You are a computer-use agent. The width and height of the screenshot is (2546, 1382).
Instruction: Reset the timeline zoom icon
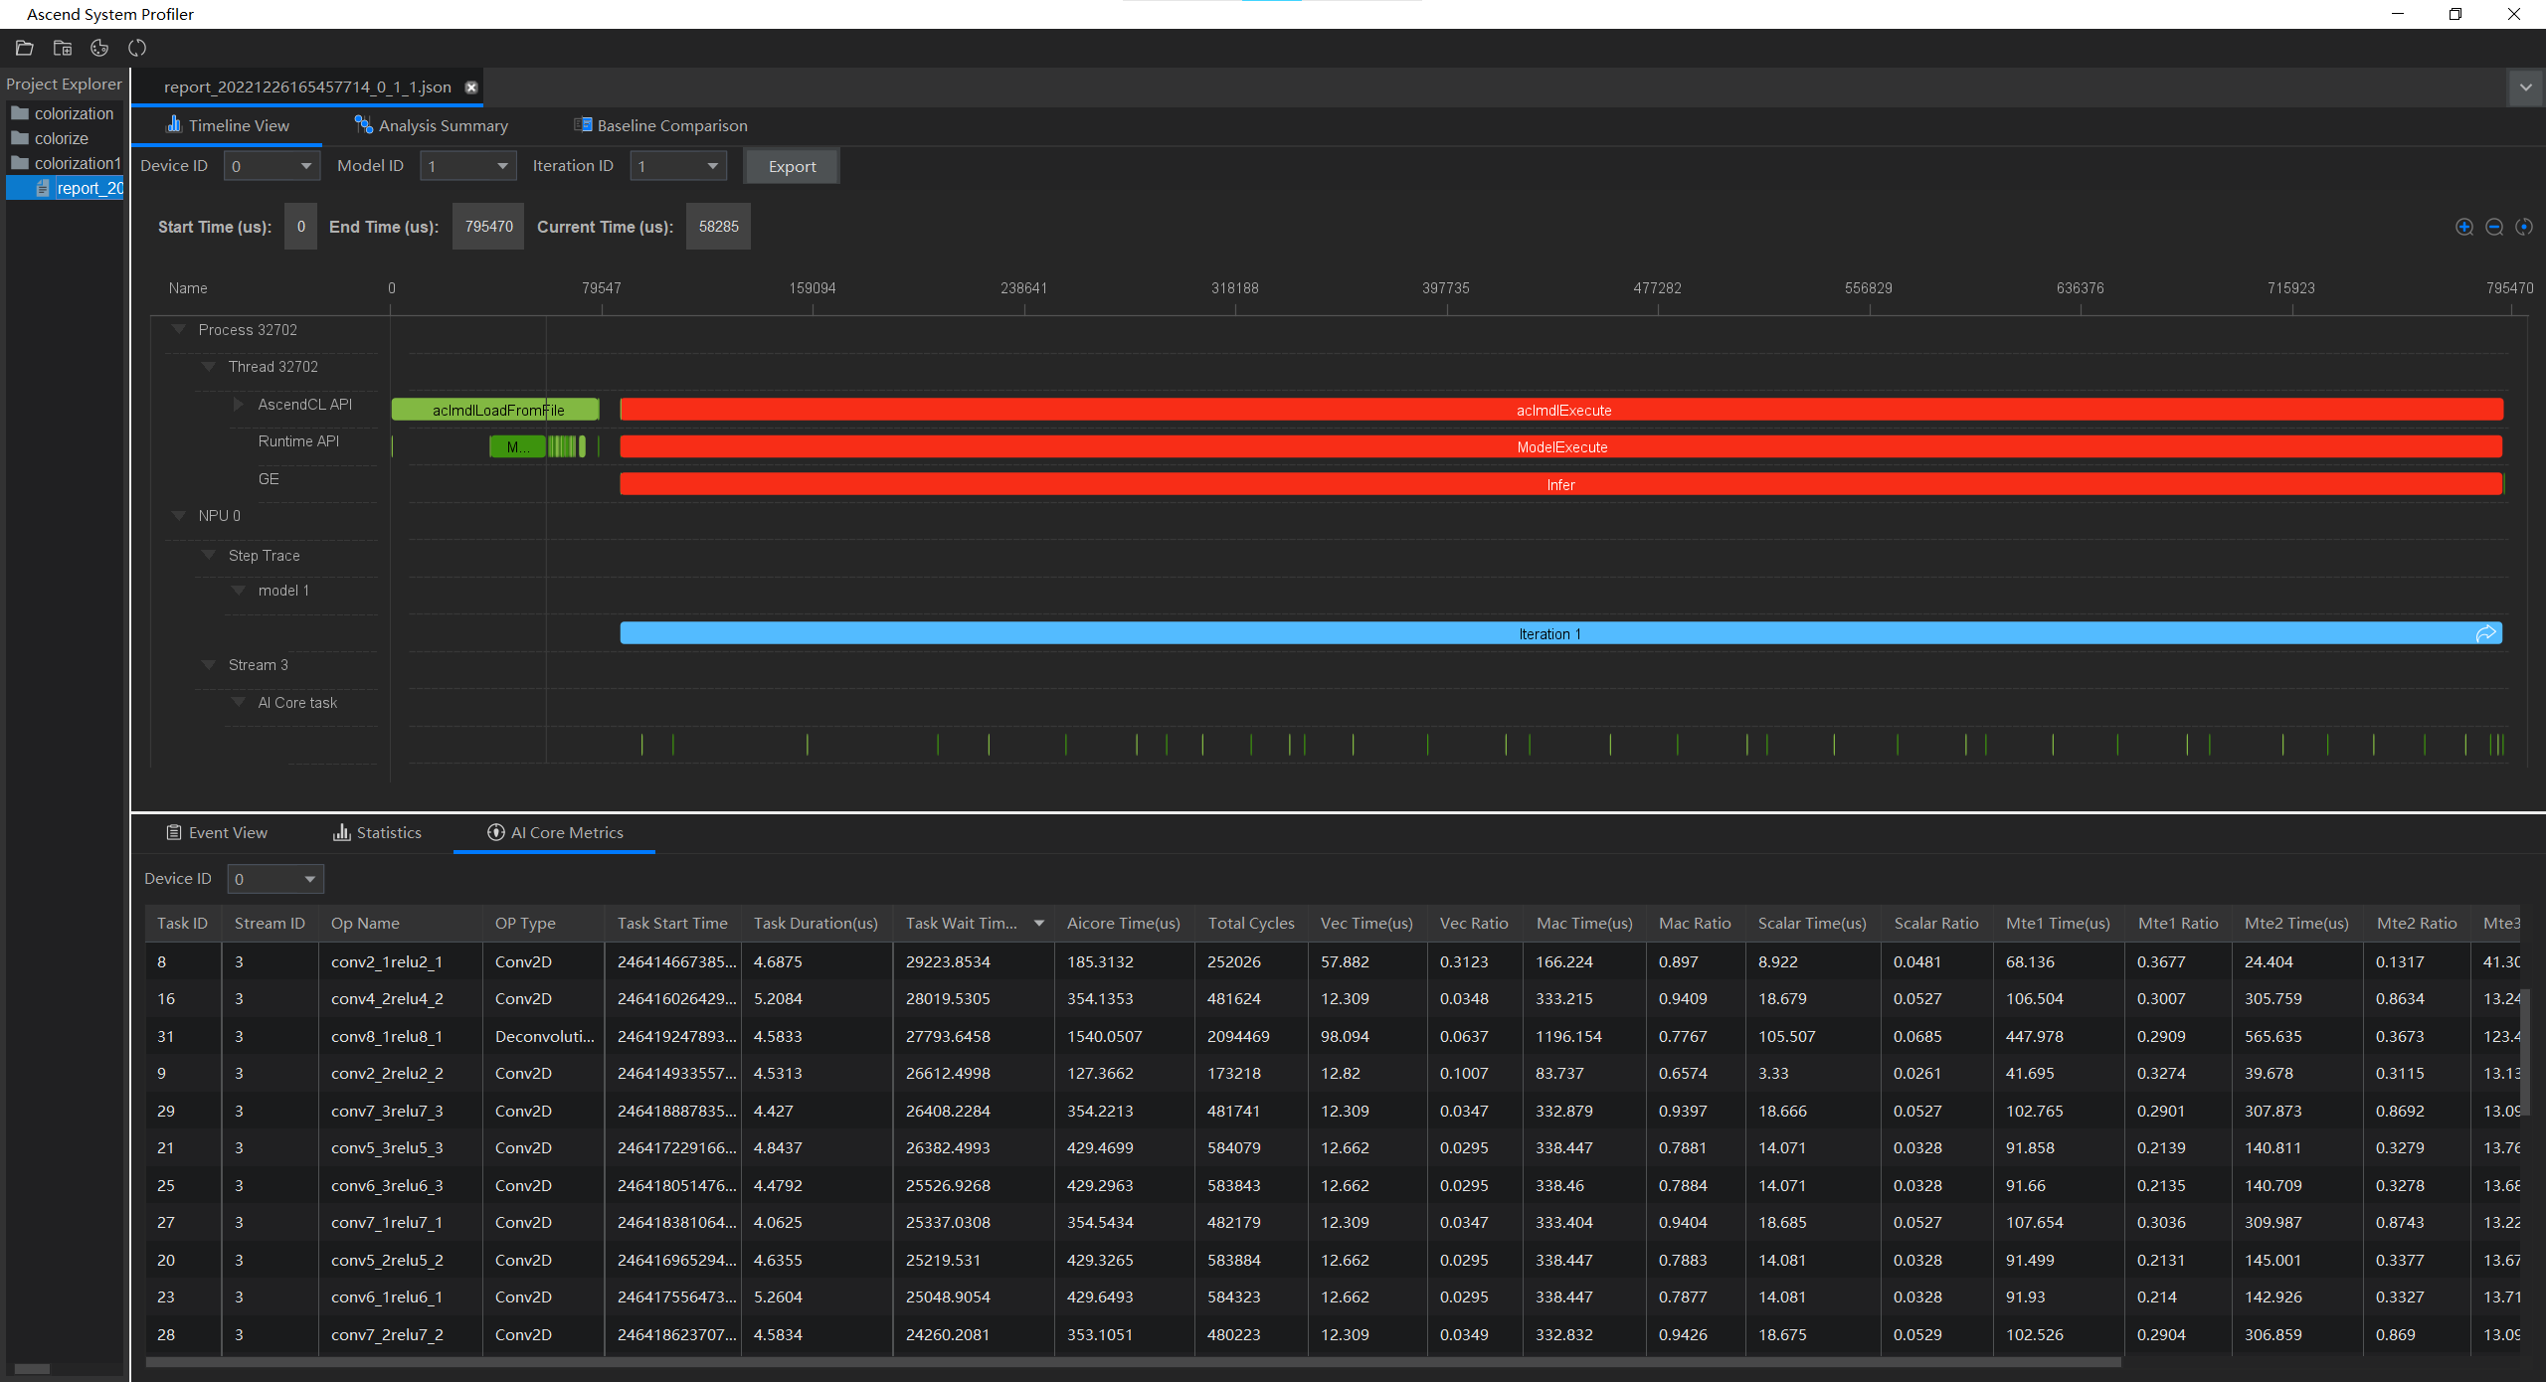(x=2524, y=227)
